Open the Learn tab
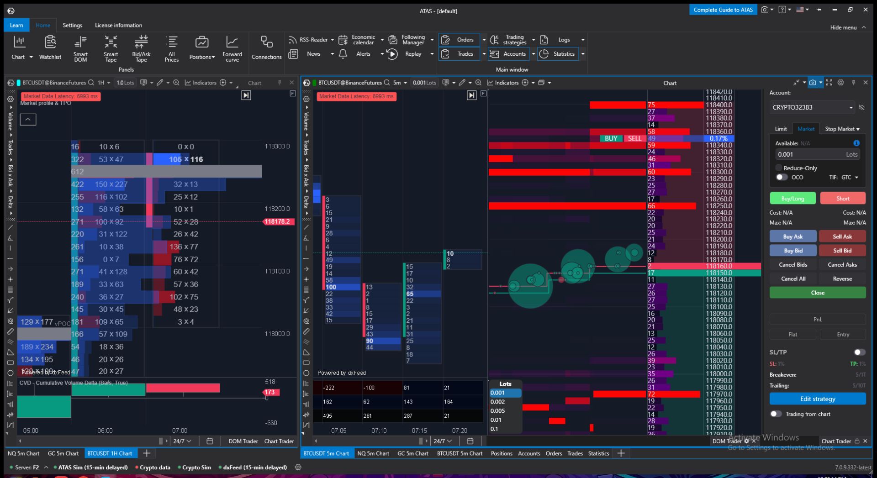Image resolution: width=877 pixels, height=478 pixels. coord(16,25)
